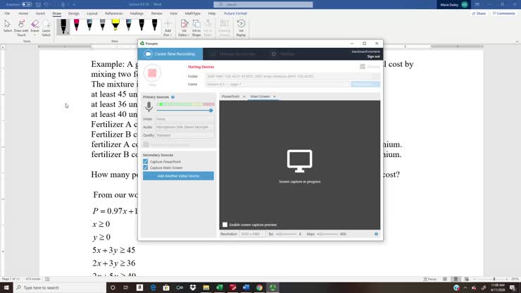Open the Drawing Canvas tool

click(225, 27)
